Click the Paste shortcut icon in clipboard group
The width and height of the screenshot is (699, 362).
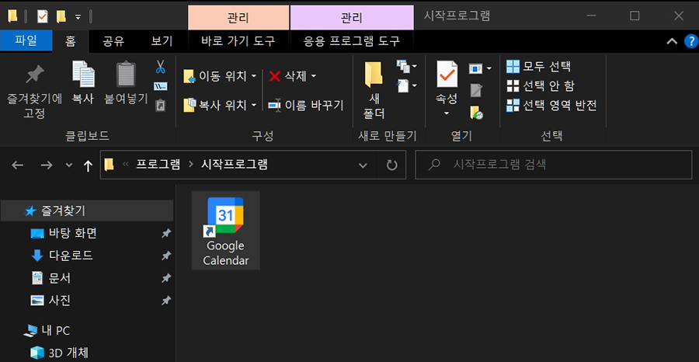coord(160,105)
